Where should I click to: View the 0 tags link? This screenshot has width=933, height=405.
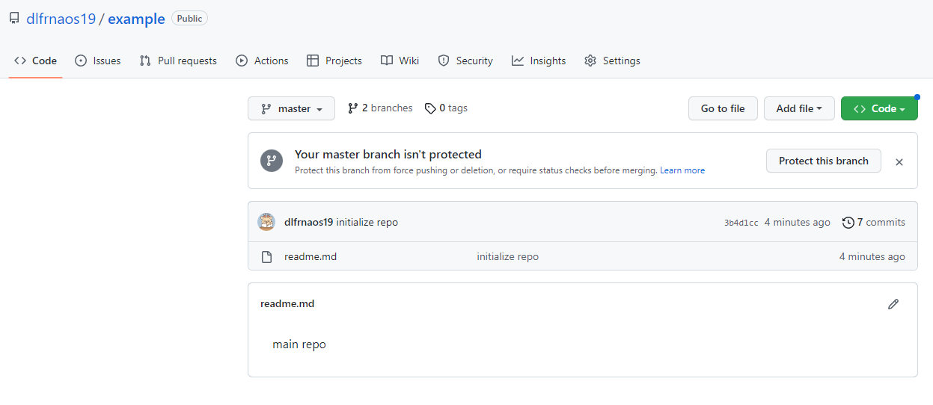(x=446, y=108)
